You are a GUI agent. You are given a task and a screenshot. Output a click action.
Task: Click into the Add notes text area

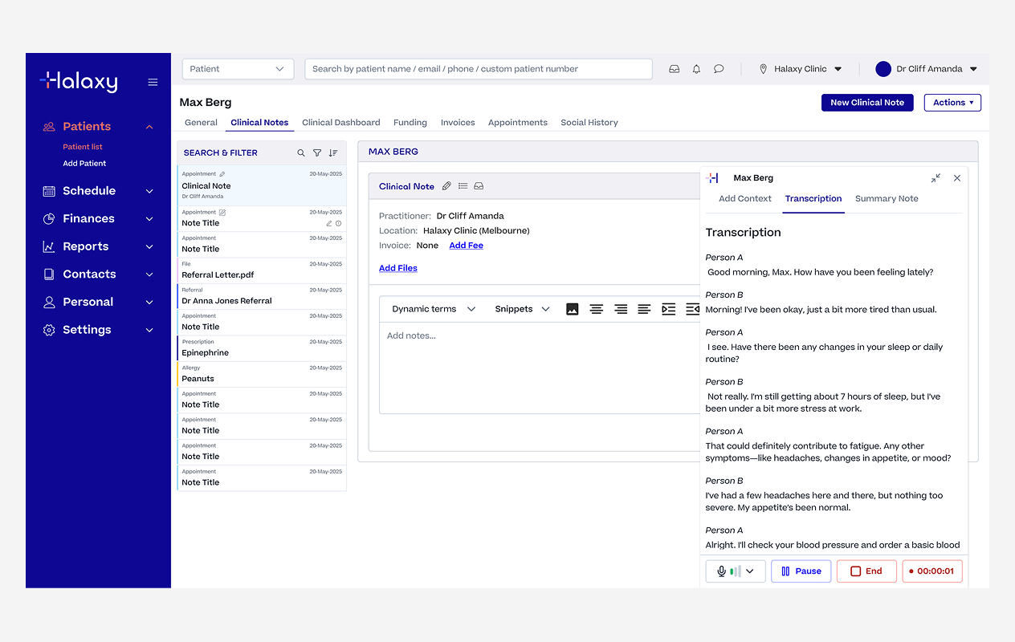[540, 368]
